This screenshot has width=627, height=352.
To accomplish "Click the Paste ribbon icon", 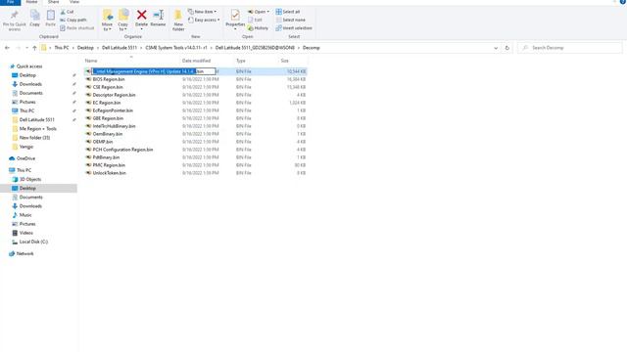I will point(50,16).
